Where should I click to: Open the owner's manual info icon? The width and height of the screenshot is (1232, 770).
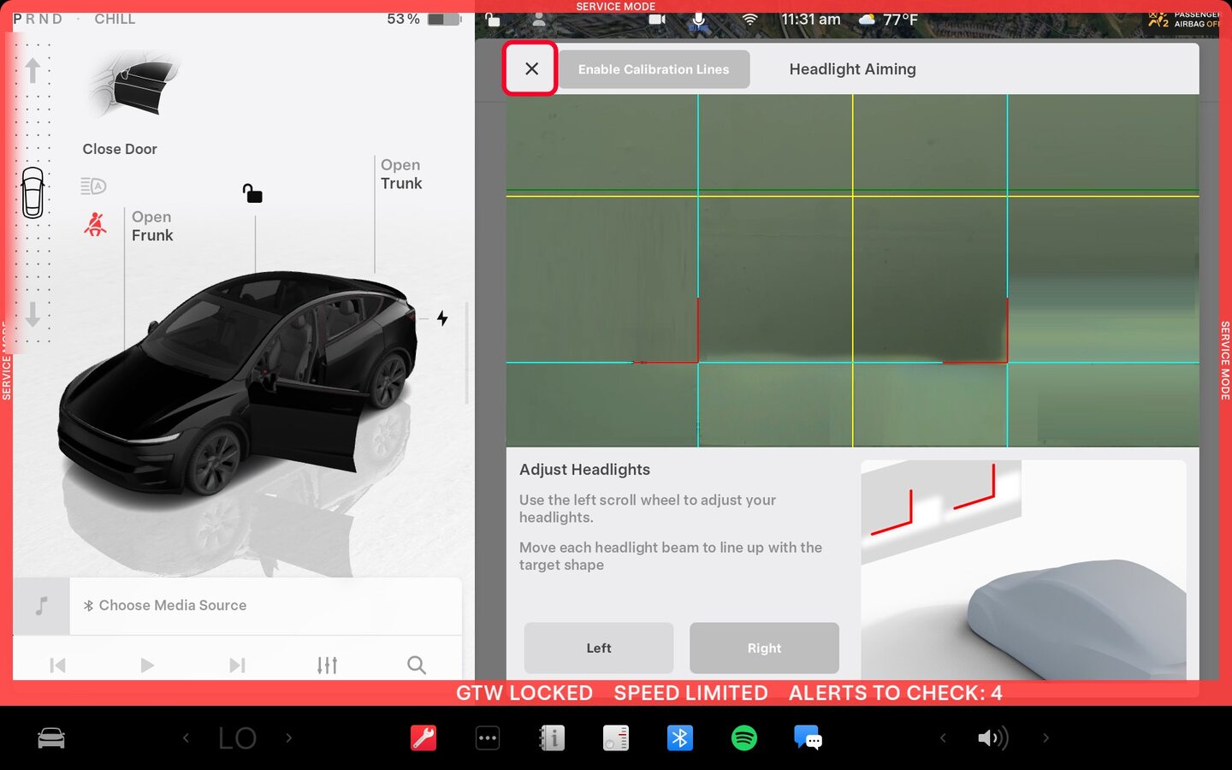click(x=552, y=737)
